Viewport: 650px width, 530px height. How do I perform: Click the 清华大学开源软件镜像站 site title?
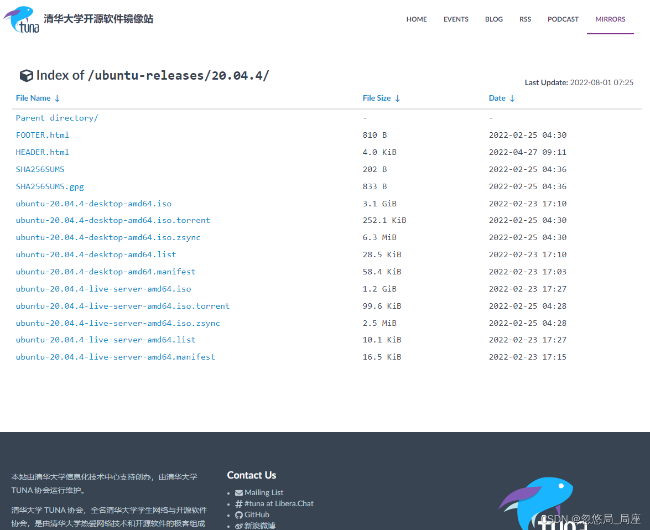click(x=98, y=19)
